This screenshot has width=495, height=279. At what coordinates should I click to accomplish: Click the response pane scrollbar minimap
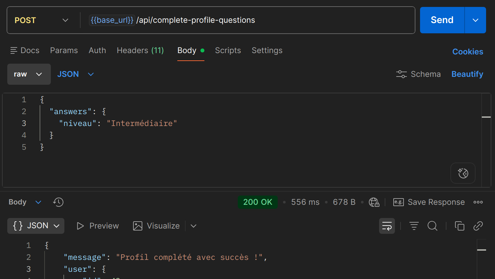[x=481, y=259]
